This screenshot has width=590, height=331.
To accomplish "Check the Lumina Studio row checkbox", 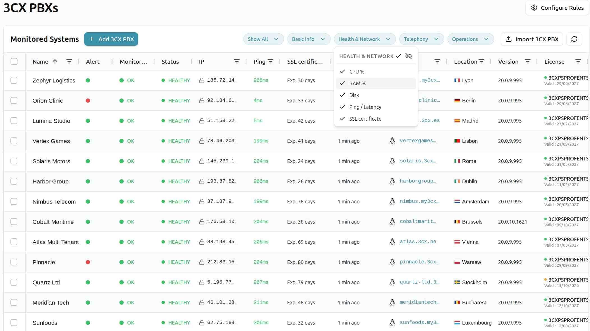I will coord(14,121).
